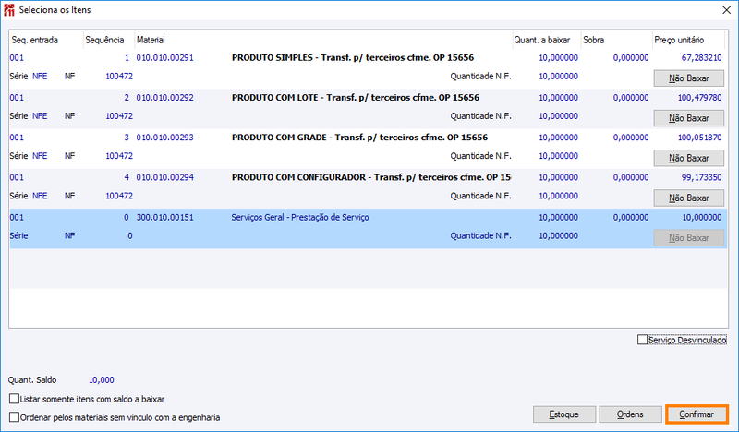Click Quant. a baixar value in PRODUTO SIMPLES row
Screen dimensions: 739x432
pyautogui.click(x=558, y=58)
